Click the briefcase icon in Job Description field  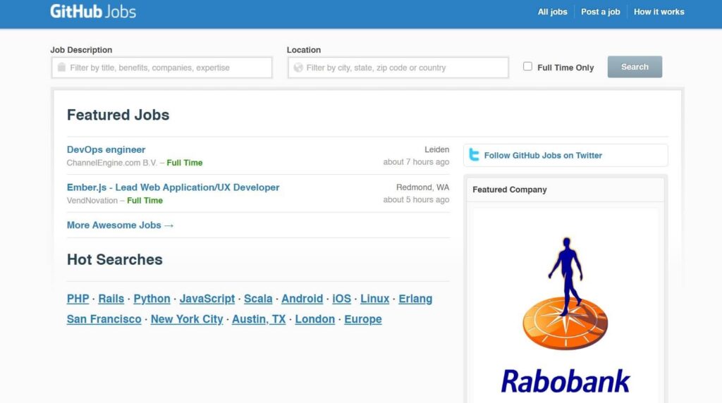point(62,67)
